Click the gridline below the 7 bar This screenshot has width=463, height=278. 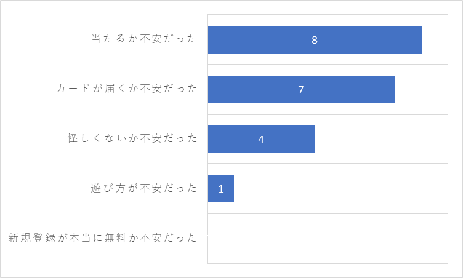click(x=328, y=114)
